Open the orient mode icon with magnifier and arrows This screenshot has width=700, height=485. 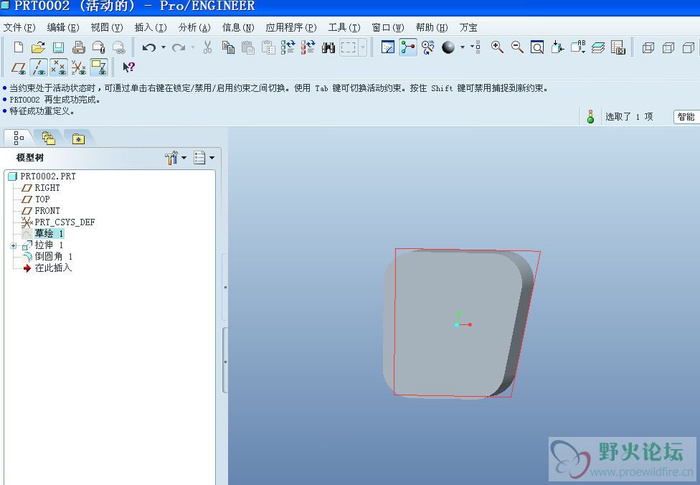[427, 47]
